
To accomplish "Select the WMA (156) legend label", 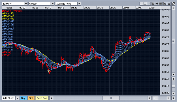I will 8,13.
